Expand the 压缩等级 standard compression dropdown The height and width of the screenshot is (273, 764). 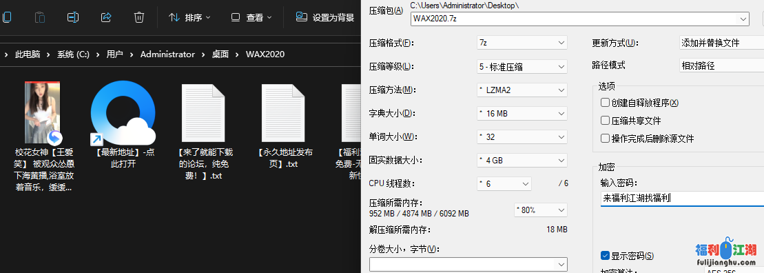(x=522, y=67)
